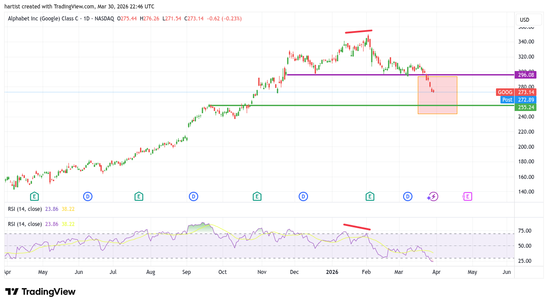Click the earnings marker from late April 2025
Viewport: 548px width, 305px height.
click(x=34, y=196)
